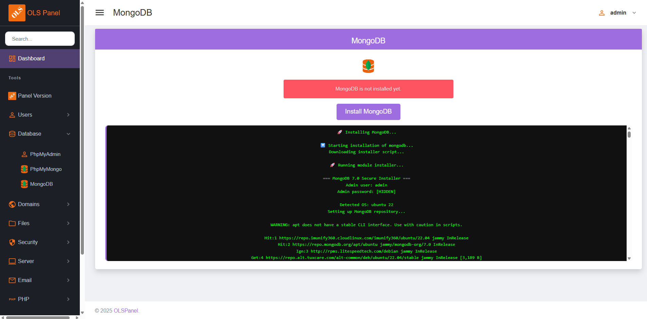Open PhpMyAdmin from the Database menu
Screen dimensions: 647x319
coord(45,154)
